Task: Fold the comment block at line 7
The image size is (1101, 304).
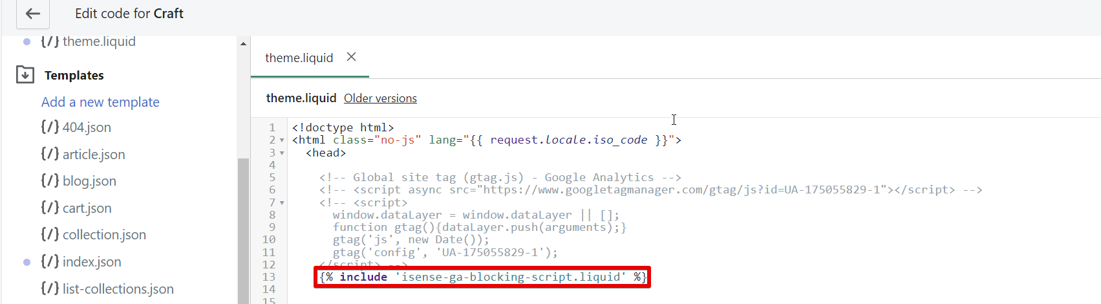Action: tap(282, 203)
